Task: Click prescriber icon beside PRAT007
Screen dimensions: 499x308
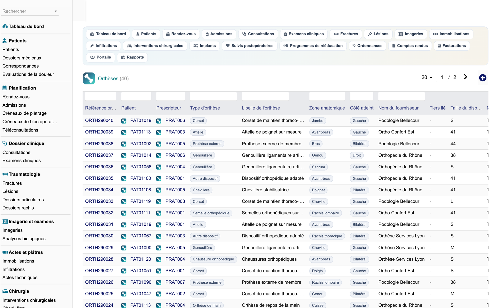Action: pyautogui.click(x=159, y=282)
